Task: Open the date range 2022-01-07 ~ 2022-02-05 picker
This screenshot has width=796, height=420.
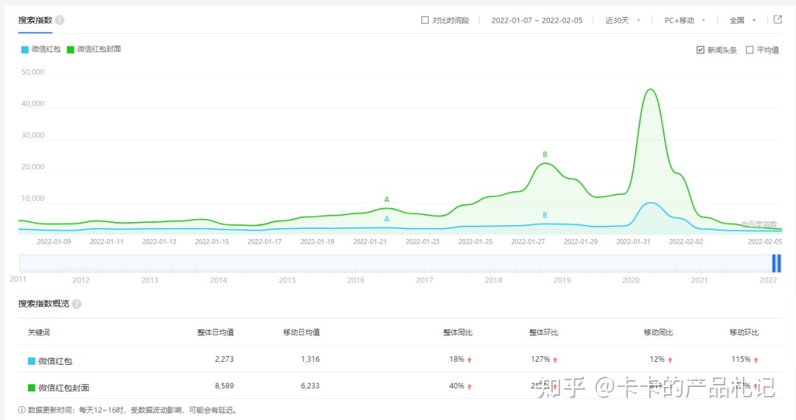Action: (x=537, y=21)
